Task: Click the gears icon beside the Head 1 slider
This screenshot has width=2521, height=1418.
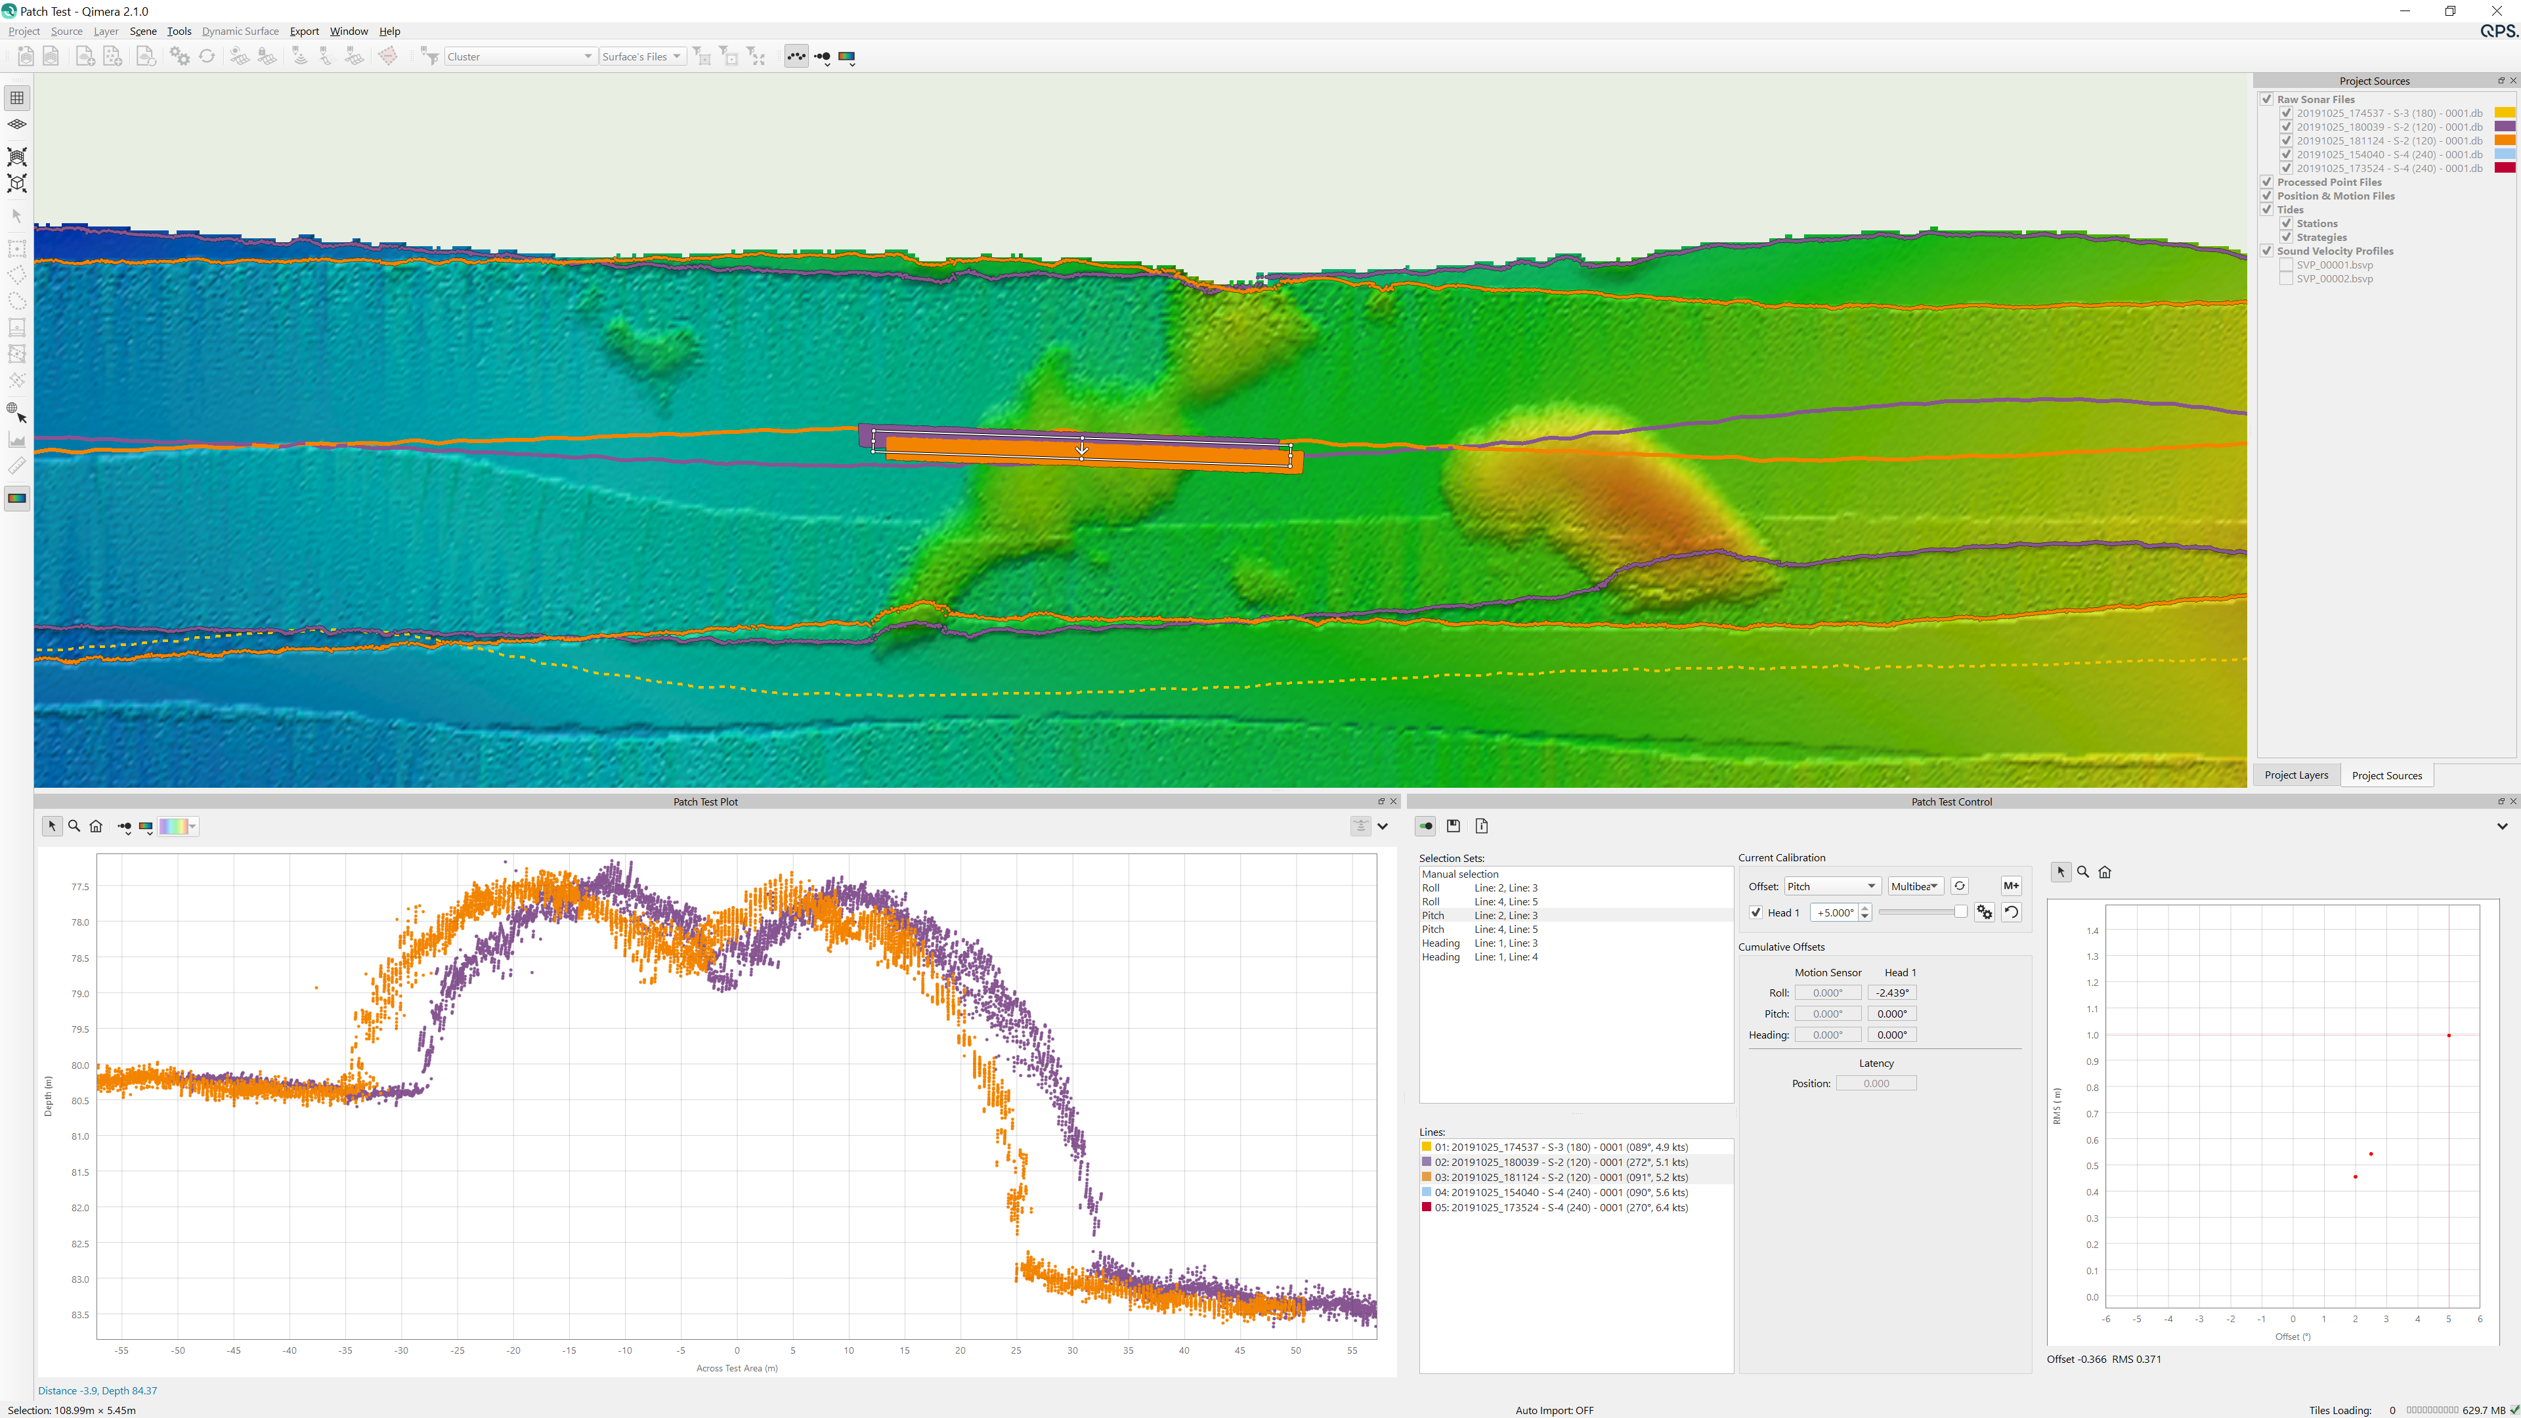Action: tap(1984, 912)
